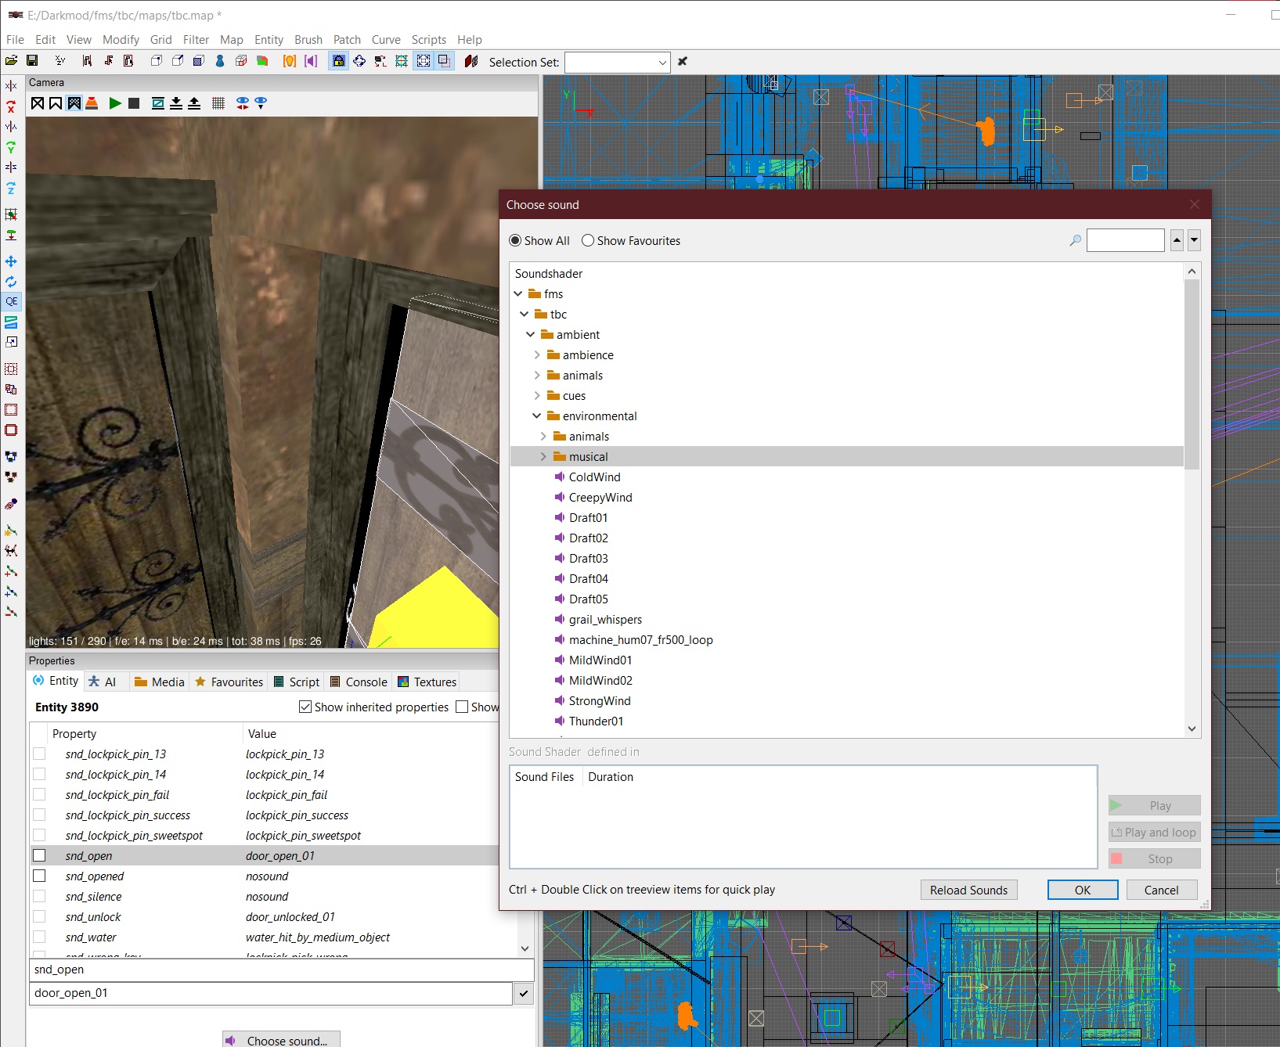Switch to the Console tab
The width and height of the screenshot is (1280, 1047).
coord(359,682)
